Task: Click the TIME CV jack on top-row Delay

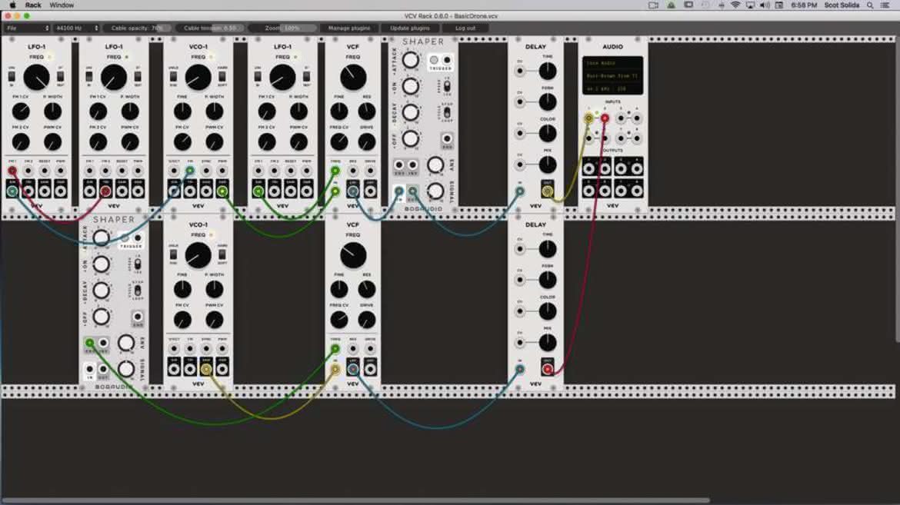Action: click(x=519, y=71)
